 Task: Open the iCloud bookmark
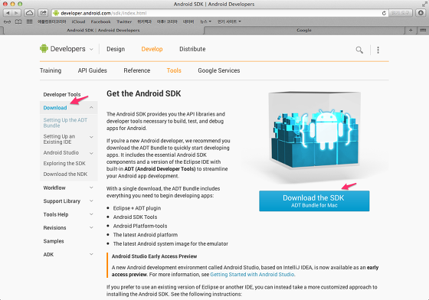tap(78, 21)
